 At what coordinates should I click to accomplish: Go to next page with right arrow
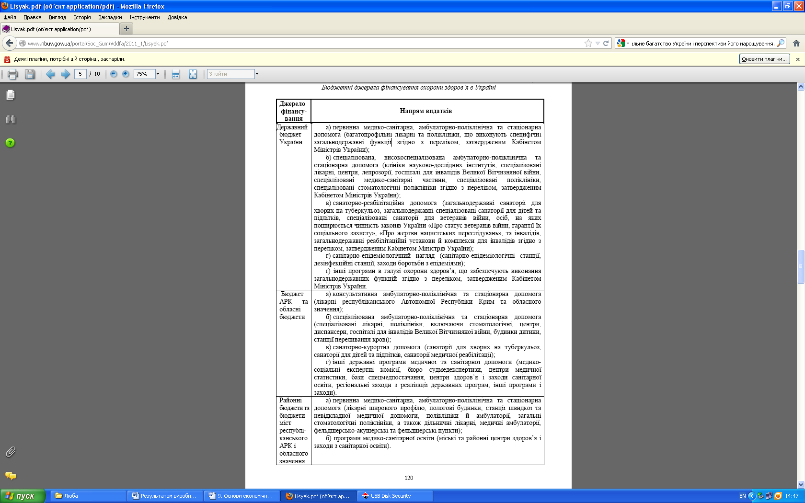click(66, 74)
